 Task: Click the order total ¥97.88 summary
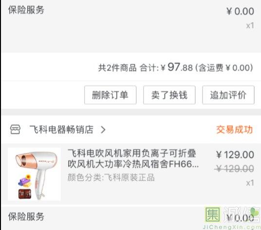175,67
